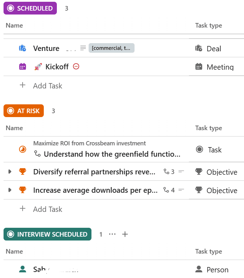Open subtasks count on Increase average downloads
This screenshot has height=278, width=244.
click(169, 190)
